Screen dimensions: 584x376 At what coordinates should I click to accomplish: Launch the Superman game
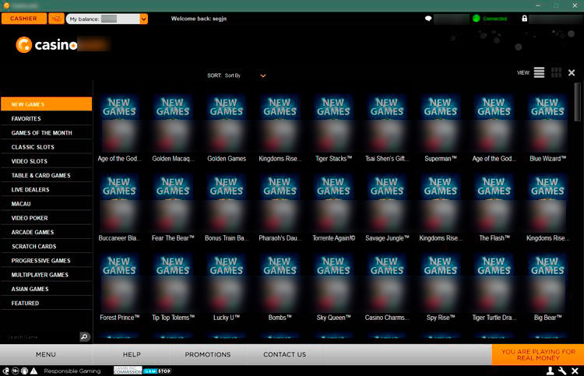[x=441, y=128]
